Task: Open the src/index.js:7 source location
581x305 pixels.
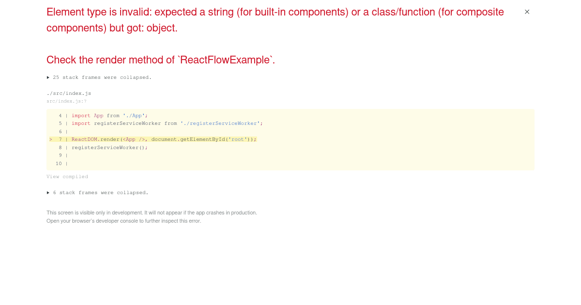Action: tap(66, 101)
